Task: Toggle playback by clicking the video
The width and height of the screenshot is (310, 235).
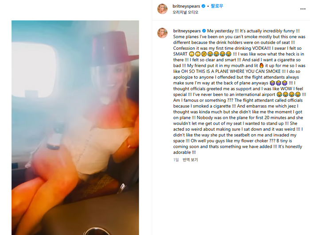Action: tap(75, 127)
